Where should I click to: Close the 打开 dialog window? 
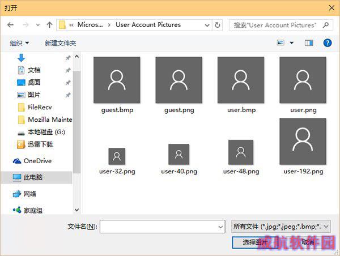(331, 8)
